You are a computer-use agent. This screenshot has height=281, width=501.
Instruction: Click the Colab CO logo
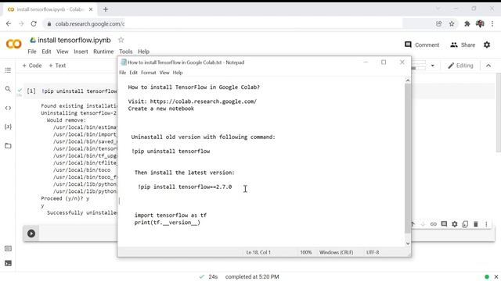coord(14,44)
